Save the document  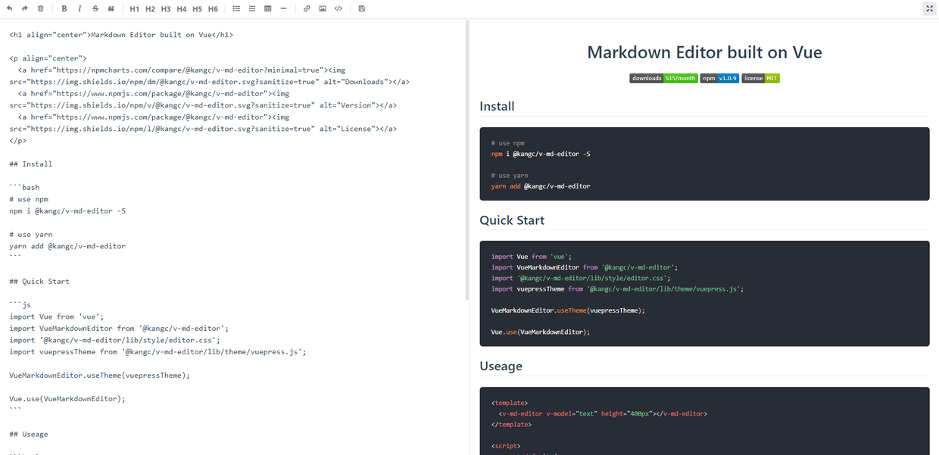point(361,9)
